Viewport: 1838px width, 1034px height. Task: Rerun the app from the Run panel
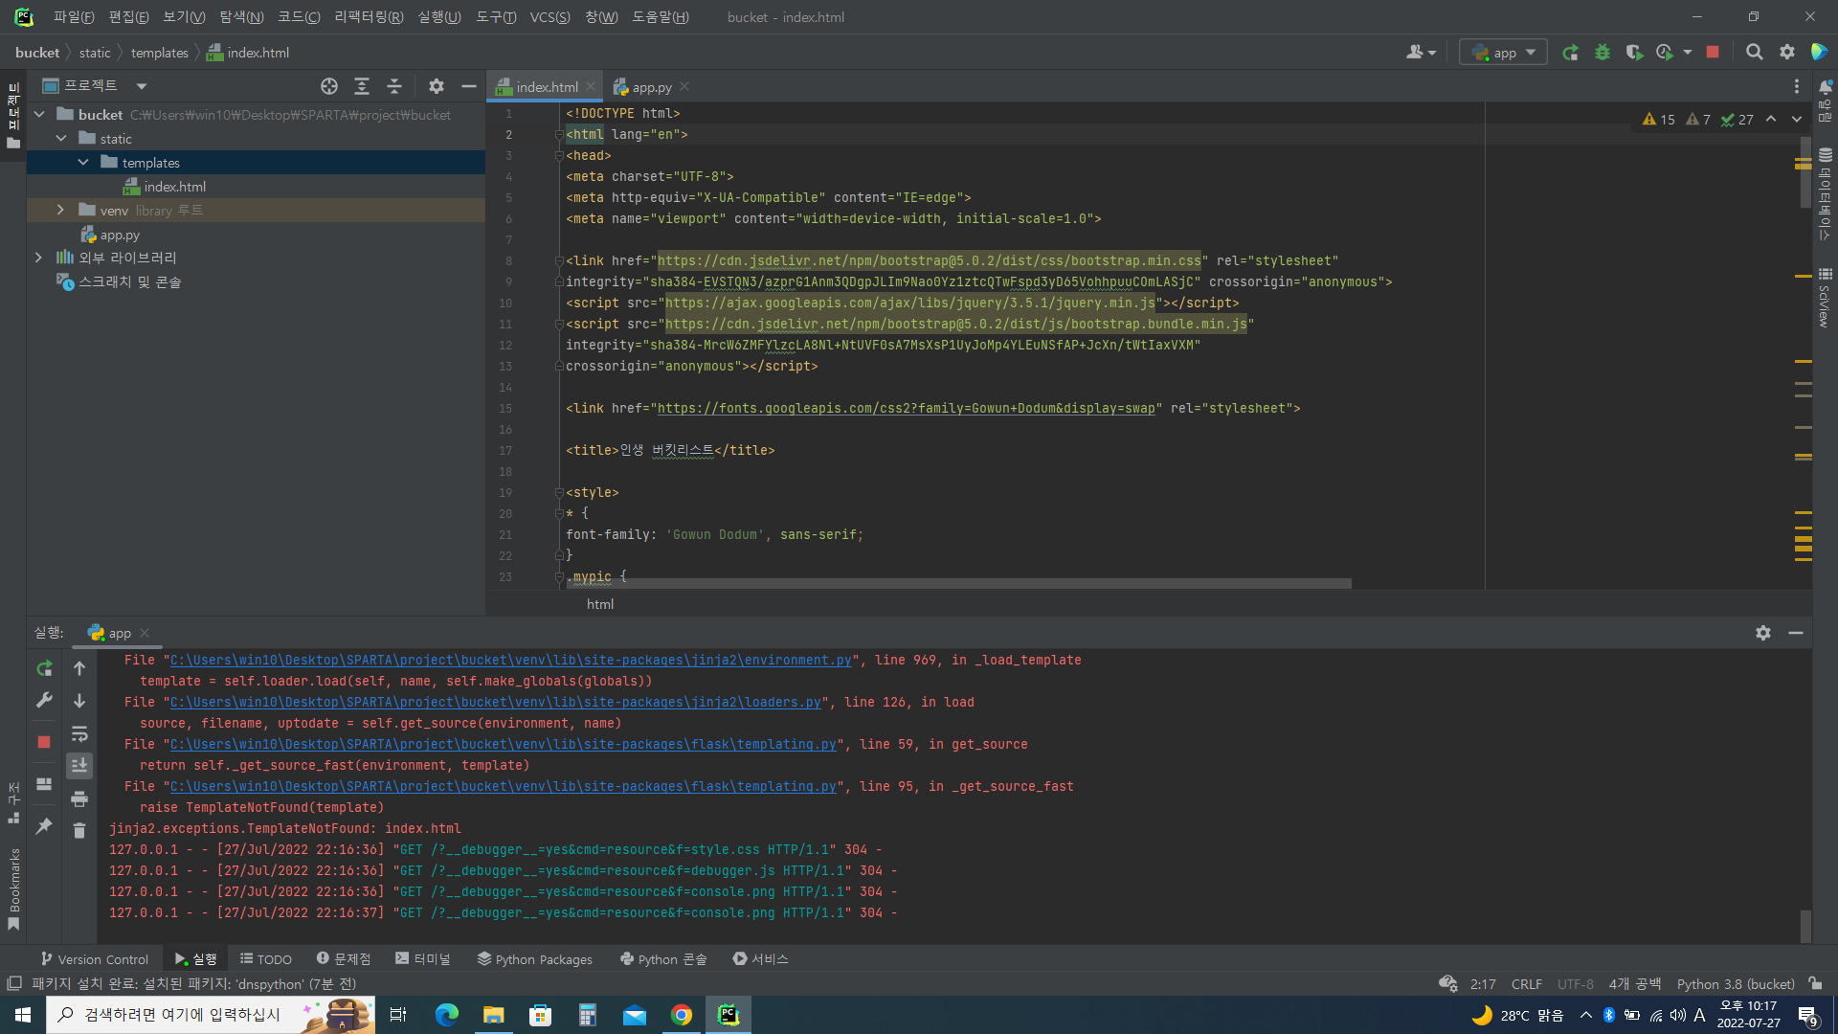coord(44,668)
